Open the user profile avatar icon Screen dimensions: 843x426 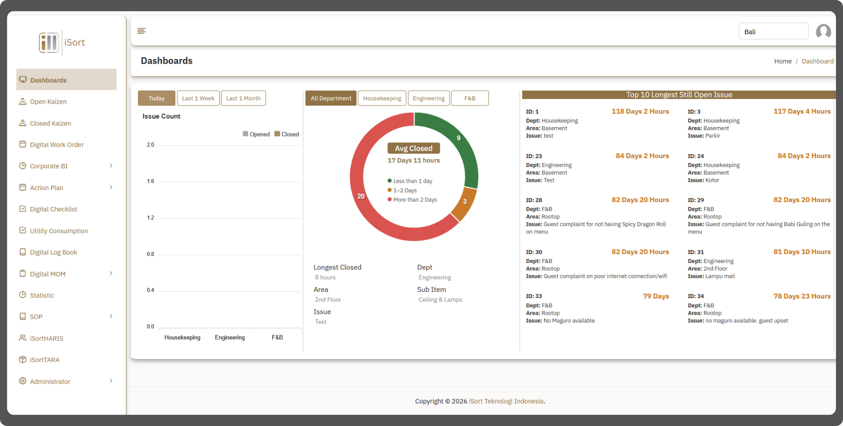click(x=823, y=31)
